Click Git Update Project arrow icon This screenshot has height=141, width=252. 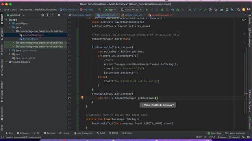tap(195, 10)
